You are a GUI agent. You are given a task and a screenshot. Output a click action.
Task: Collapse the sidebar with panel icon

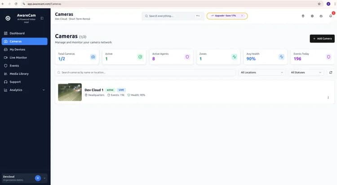[42, 18]
